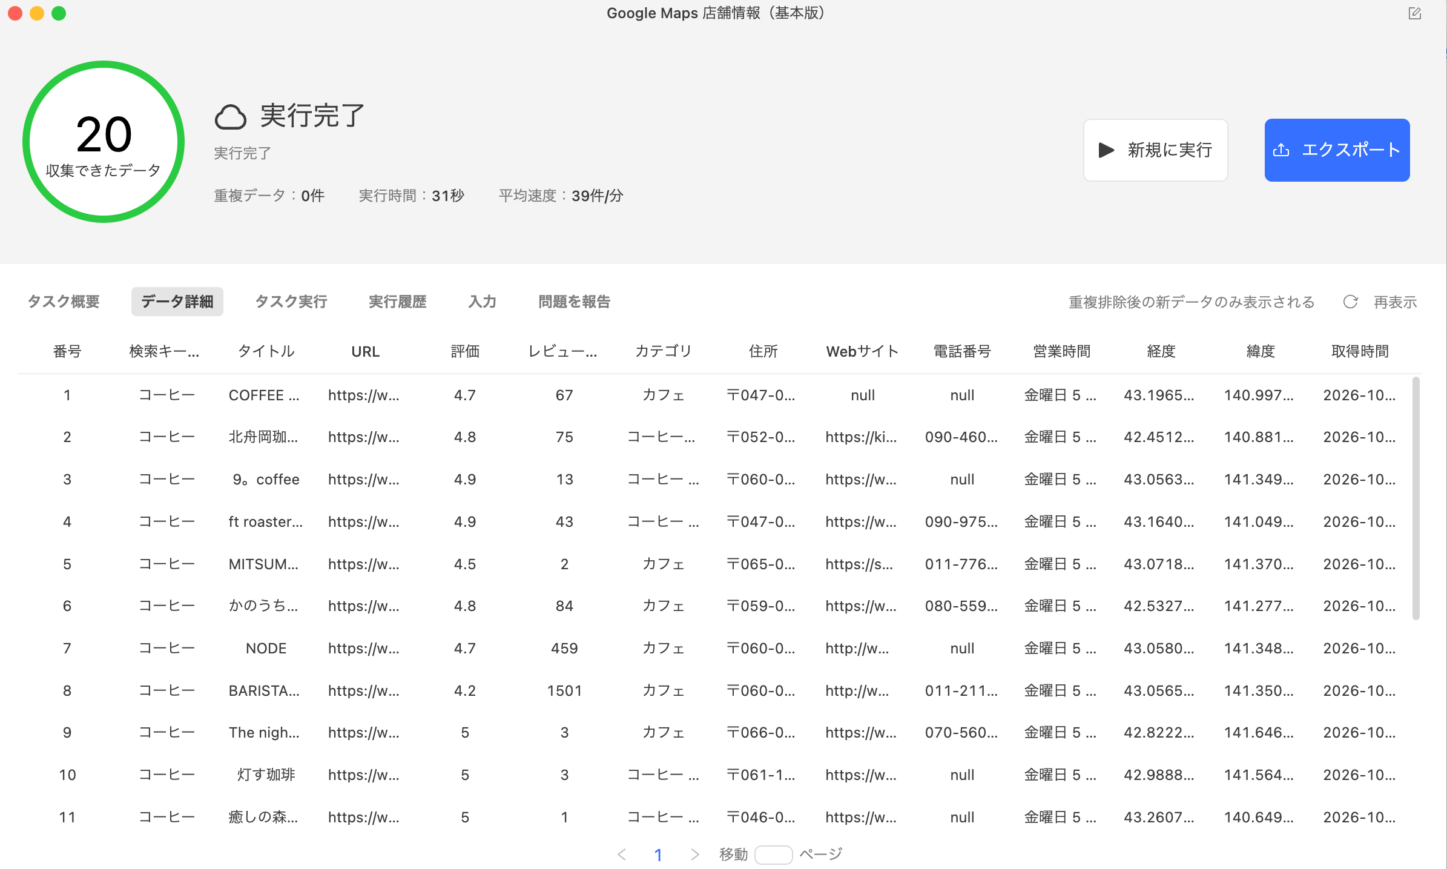Viewport: 1447px width, 869px height.
Task: Select the NODE title cell
Action: pos(266,649)
